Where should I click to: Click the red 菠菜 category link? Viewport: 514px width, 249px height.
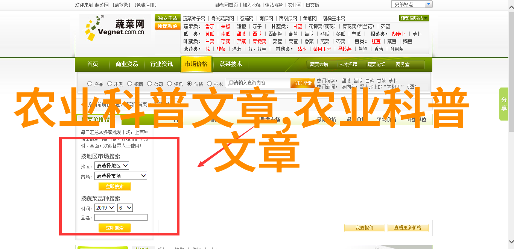click(x=225, y=41)
